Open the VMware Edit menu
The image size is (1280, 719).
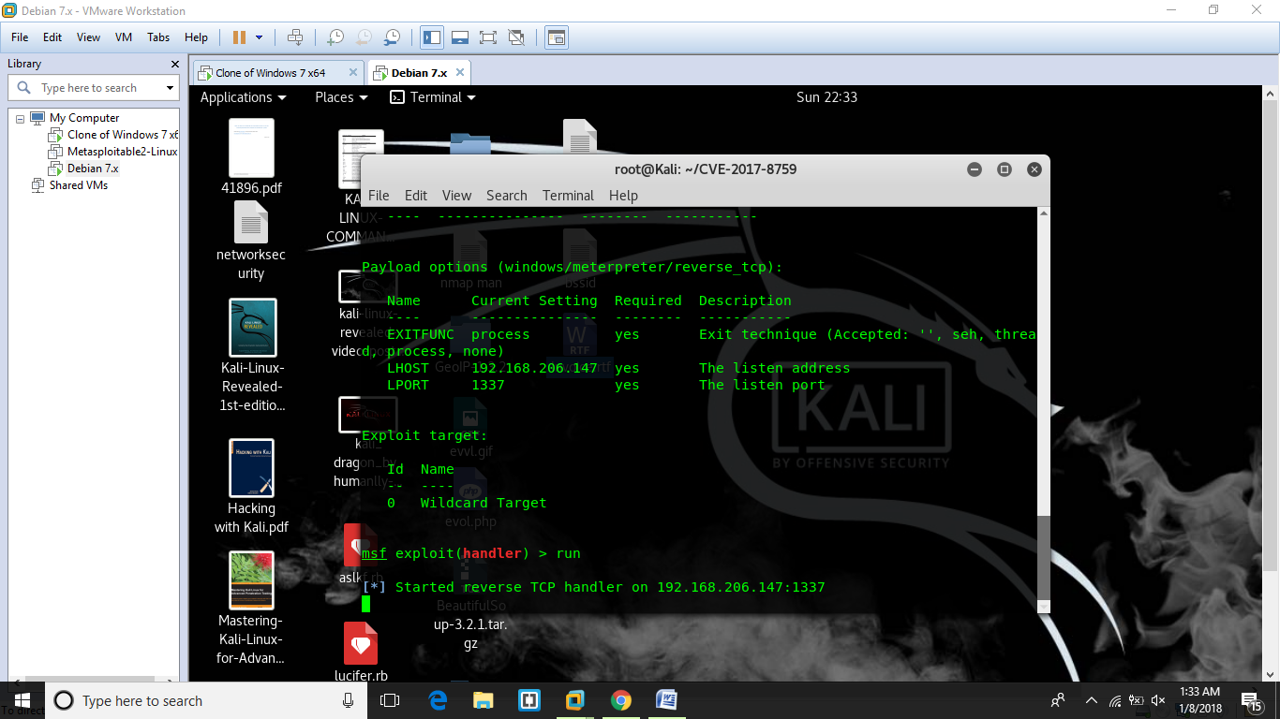pos(52,37)
